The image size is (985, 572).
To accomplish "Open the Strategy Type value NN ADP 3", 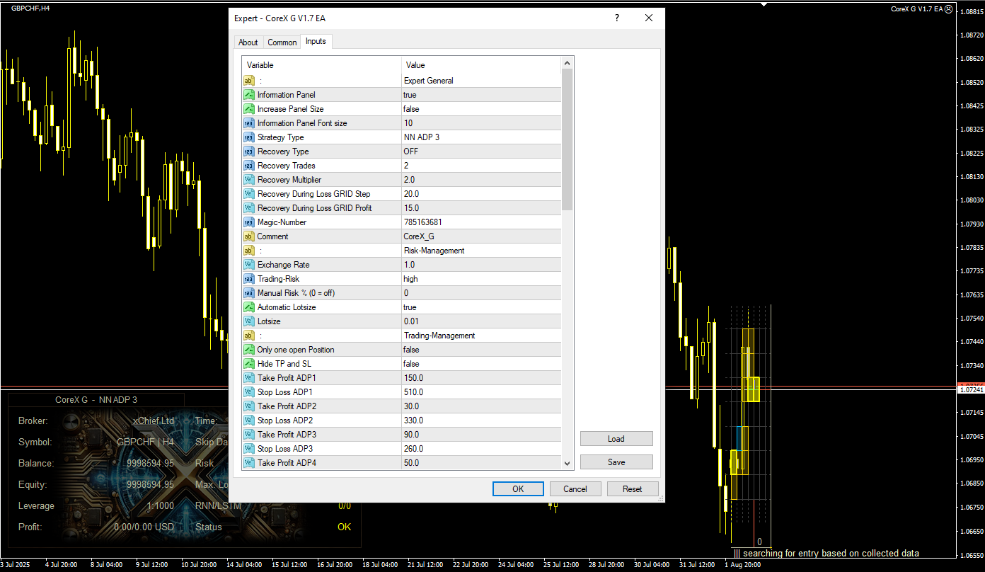I will (x=481, y=137).
